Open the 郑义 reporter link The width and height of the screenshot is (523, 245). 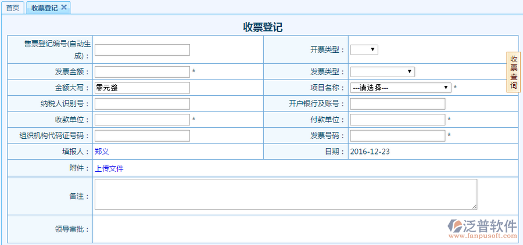102,152
